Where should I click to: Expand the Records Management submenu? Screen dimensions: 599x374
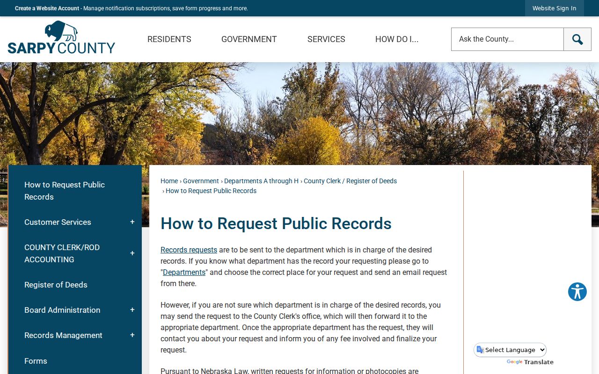[x=132, y=335]
